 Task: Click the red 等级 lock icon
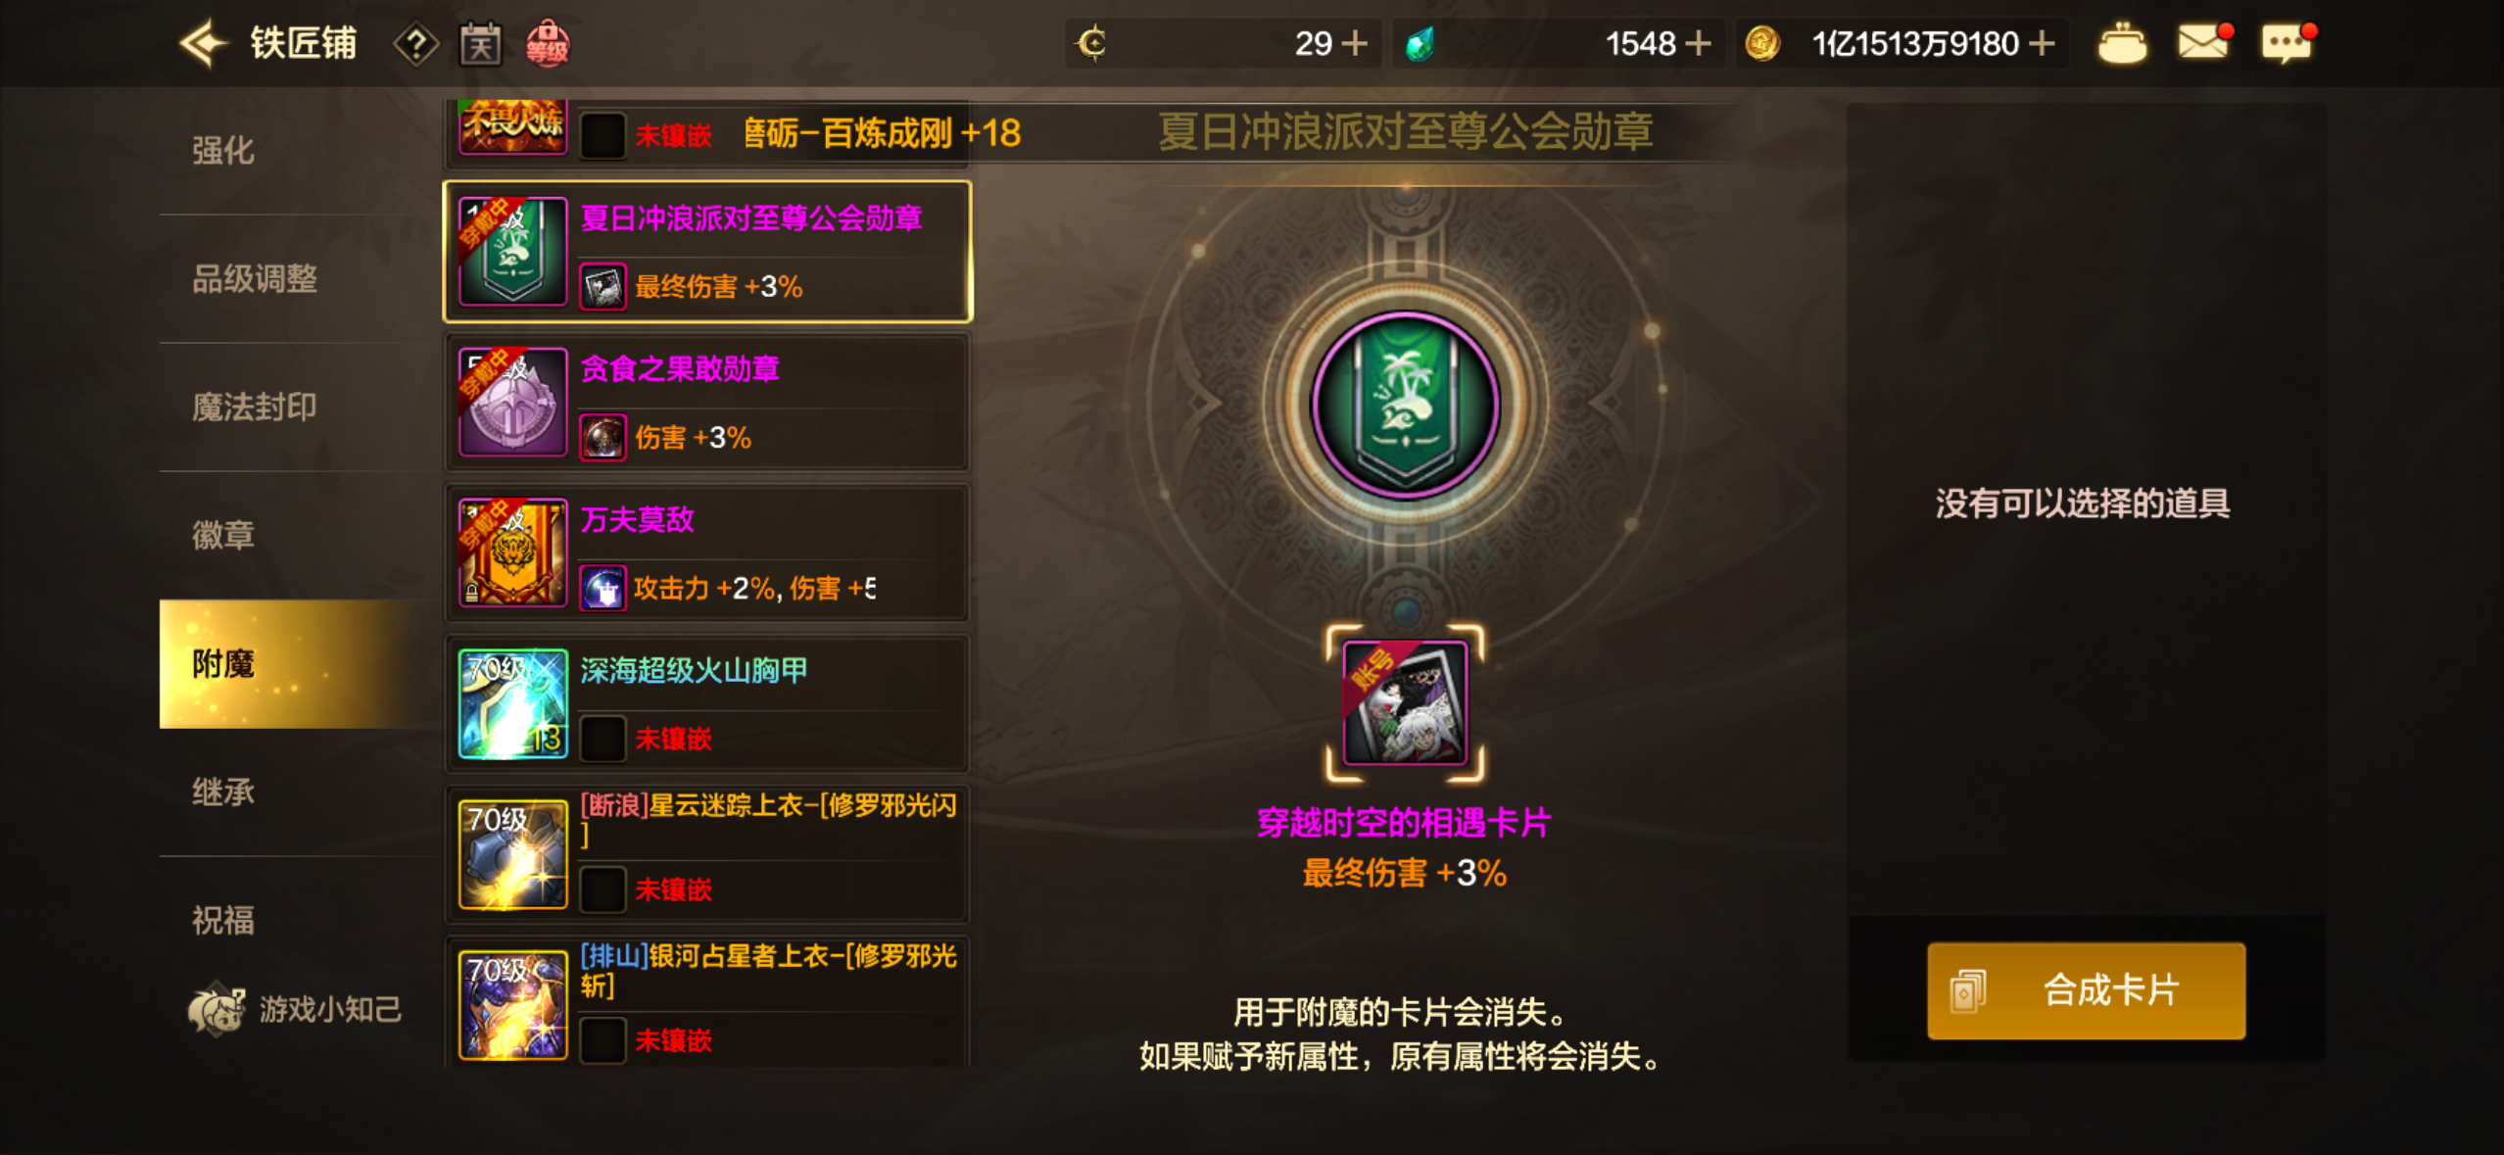tap(548, 44)
